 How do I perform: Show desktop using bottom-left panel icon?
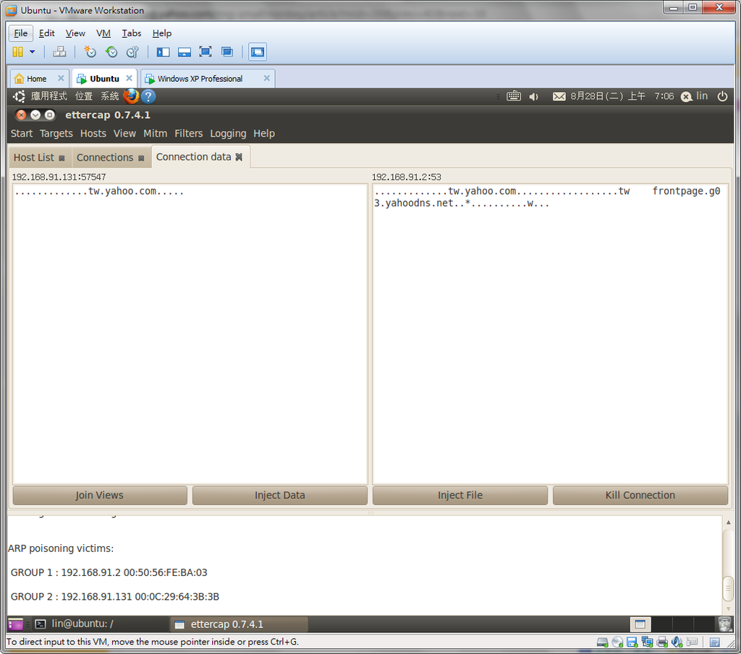click(16, 624)
